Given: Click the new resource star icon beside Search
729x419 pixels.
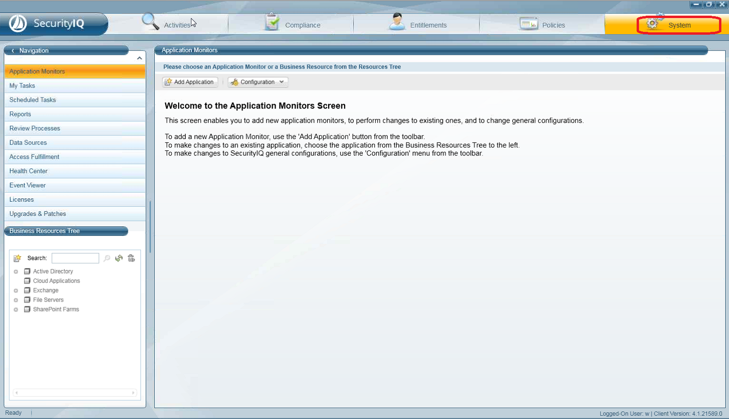Looking at the screenshot, I should [17, 258].
